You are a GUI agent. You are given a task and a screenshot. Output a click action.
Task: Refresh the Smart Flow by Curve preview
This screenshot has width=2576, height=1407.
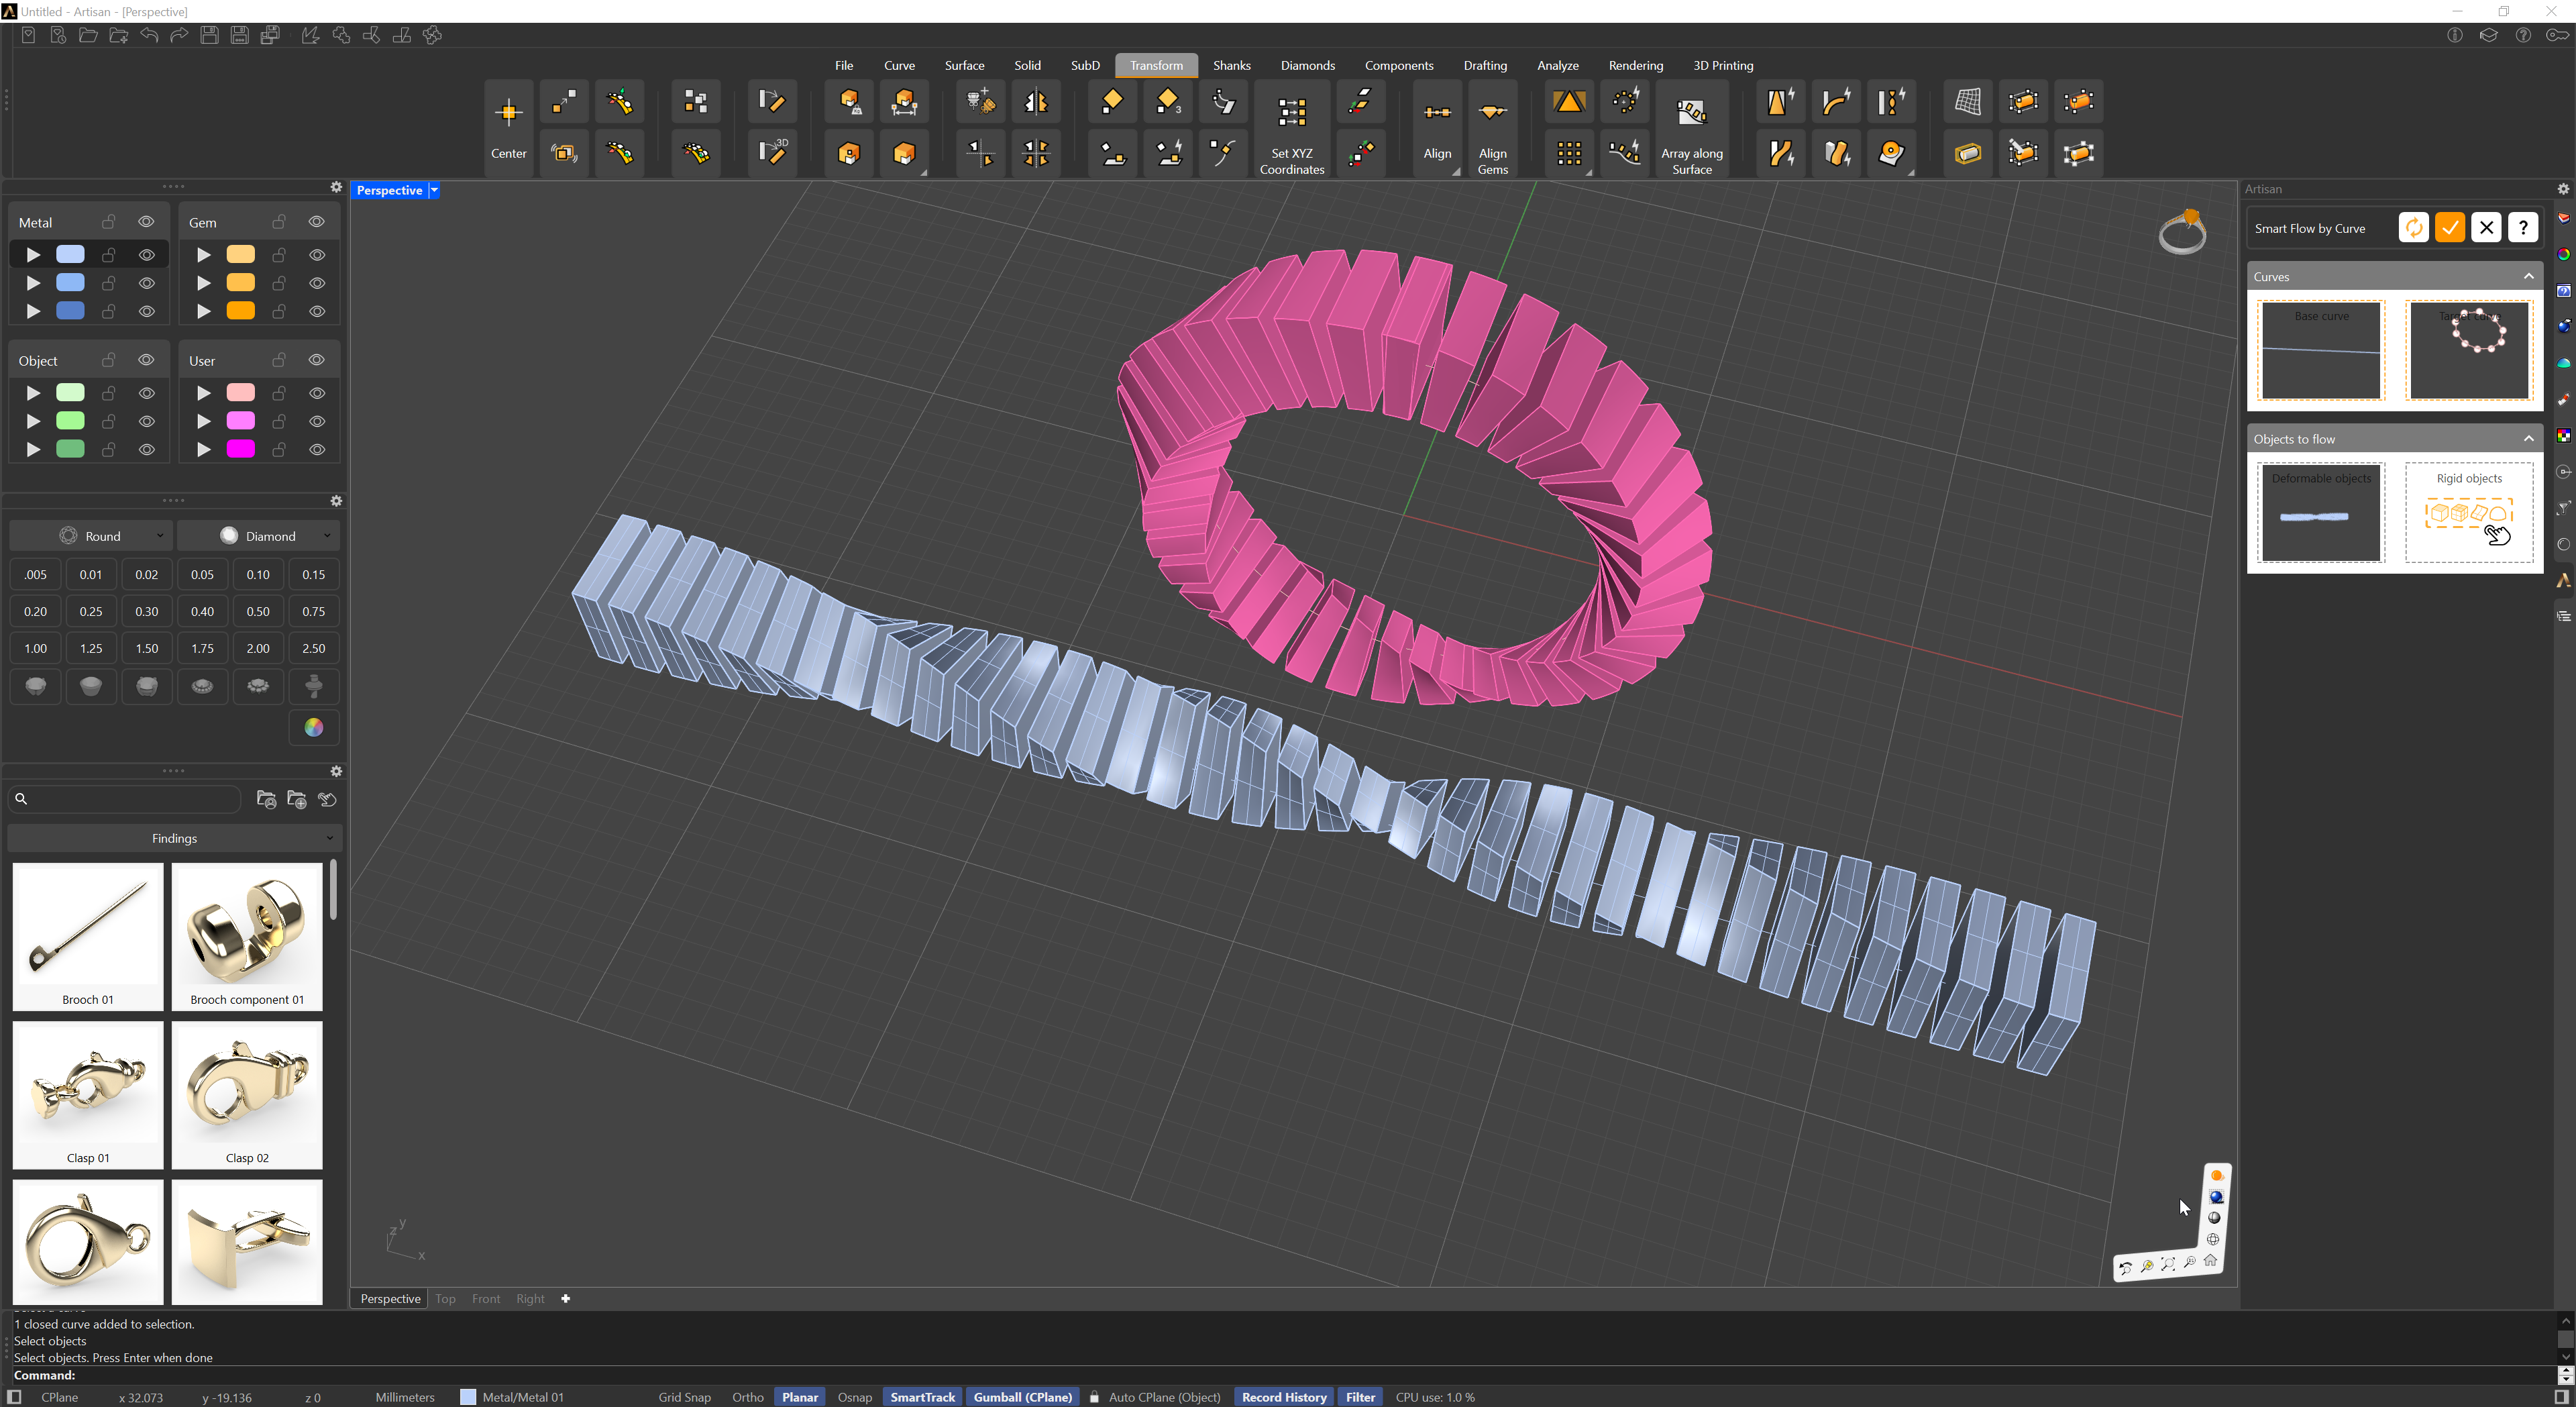click(2413, 228)
